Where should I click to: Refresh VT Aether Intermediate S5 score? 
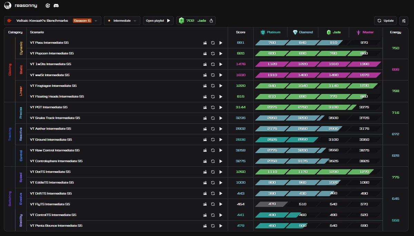[213, 129]
